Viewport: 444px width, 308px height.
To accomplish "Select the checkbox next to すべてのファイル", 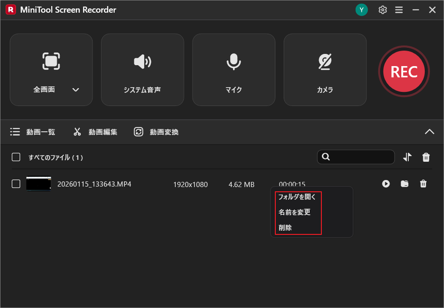I will (16, 157).
